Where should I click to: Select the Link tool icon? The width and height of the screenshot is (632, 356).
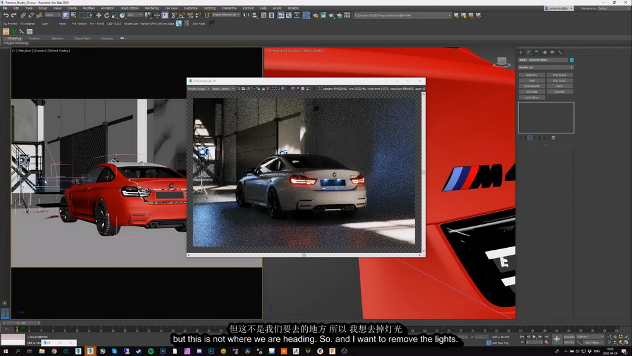pyautogui.click(x=23, y=15)
